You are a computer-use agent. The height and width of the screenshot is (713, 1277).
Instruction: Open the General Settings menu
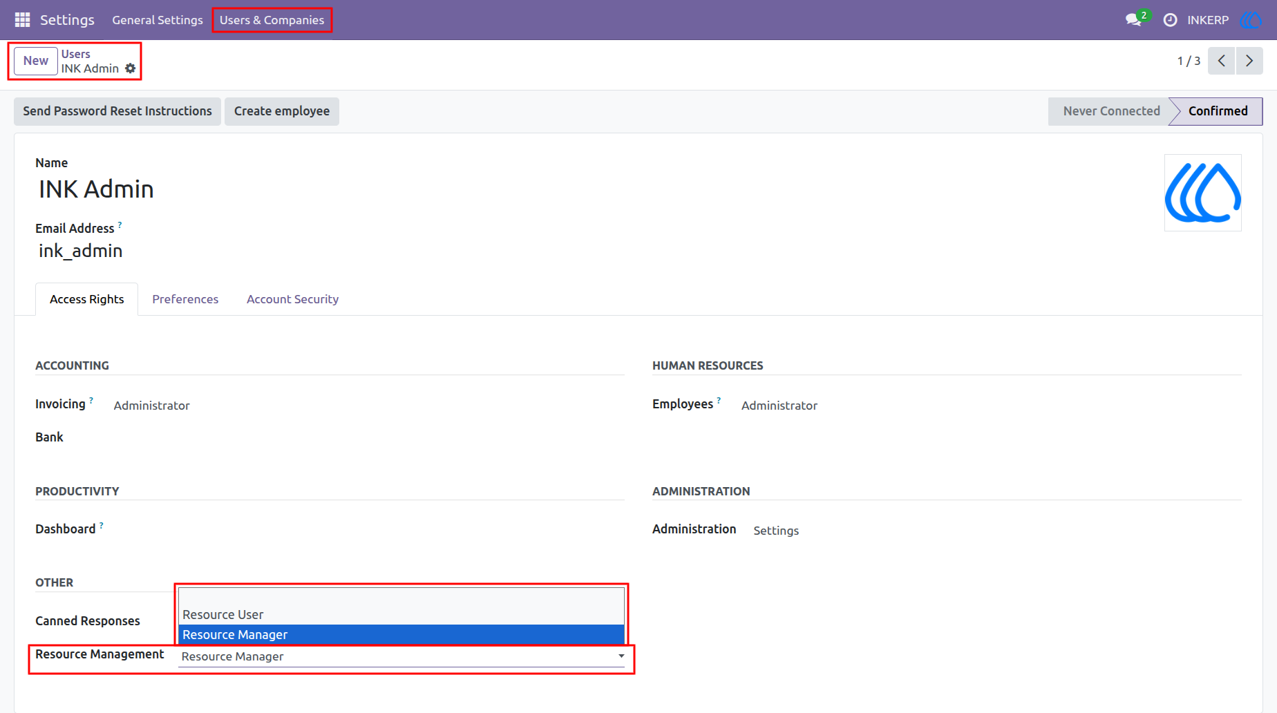(x=158, y=20)
